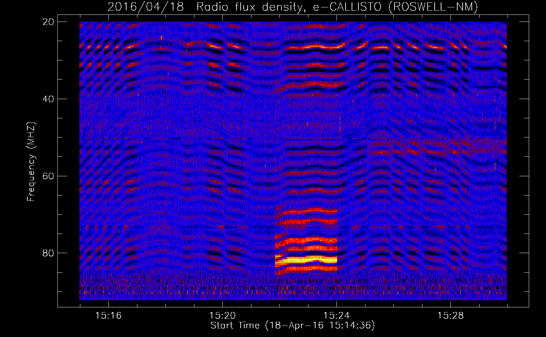
Task: Click the '20' frequency tick label
Action: click(49, 22)
